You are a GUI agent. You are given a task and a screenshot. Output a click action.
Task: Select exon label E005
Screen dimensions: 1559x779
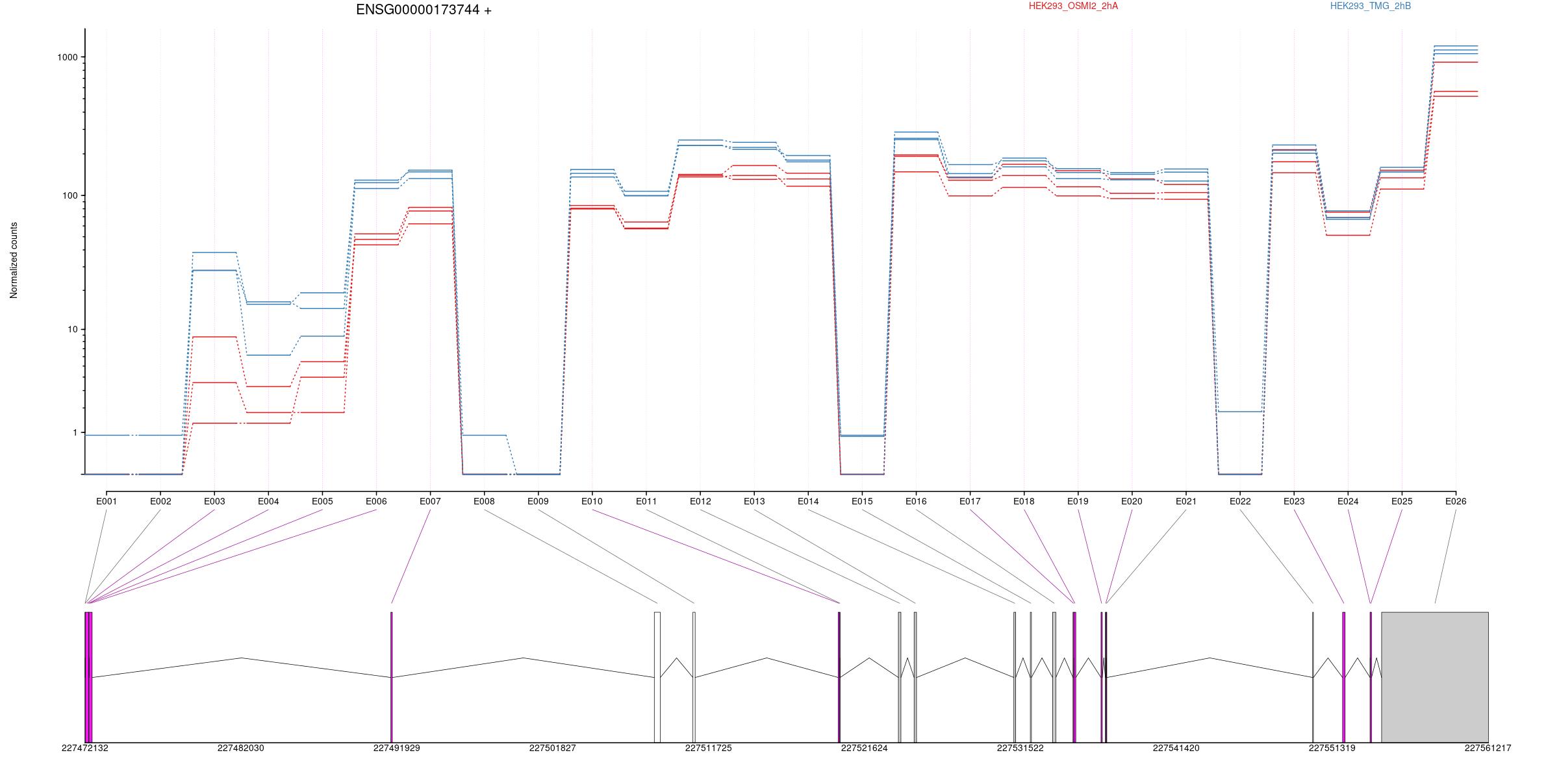coord(322,501)
